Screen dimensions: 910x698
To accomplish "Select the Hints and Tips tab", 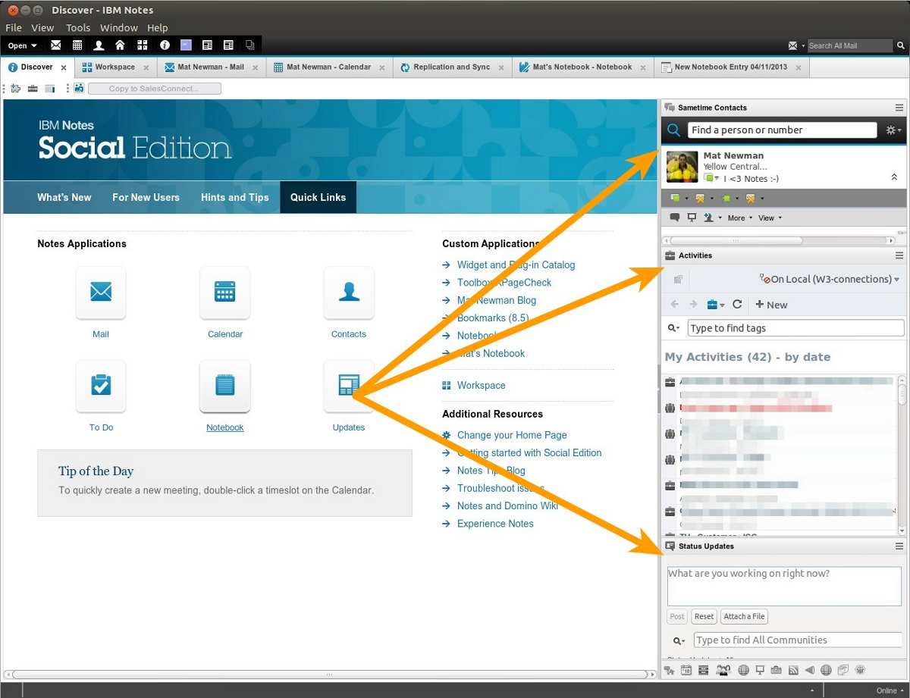I will click(x=234, y=197).
